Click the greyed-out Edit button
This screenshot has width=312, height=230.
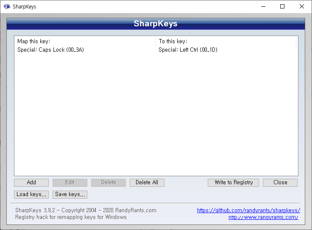(x=70, y=183)
